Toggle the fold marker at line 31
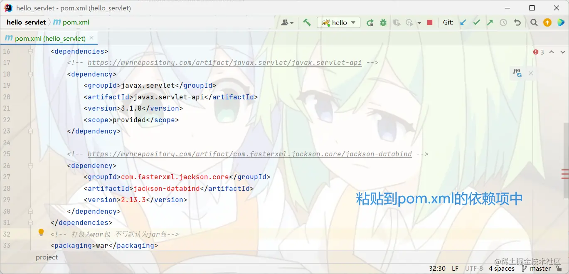Viewport: 569px width, 274px height. [30, 222]
